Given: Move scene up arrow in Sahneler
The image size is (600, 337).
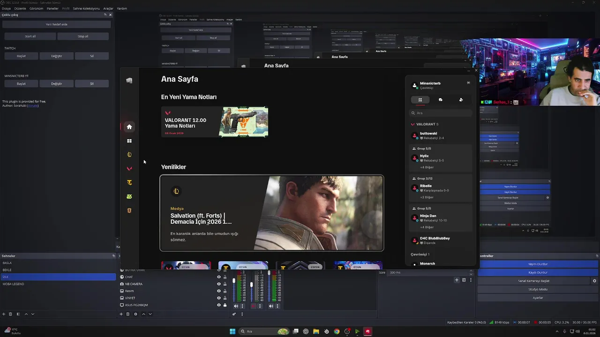Looking at the screenshot, I should click(26, 314).
